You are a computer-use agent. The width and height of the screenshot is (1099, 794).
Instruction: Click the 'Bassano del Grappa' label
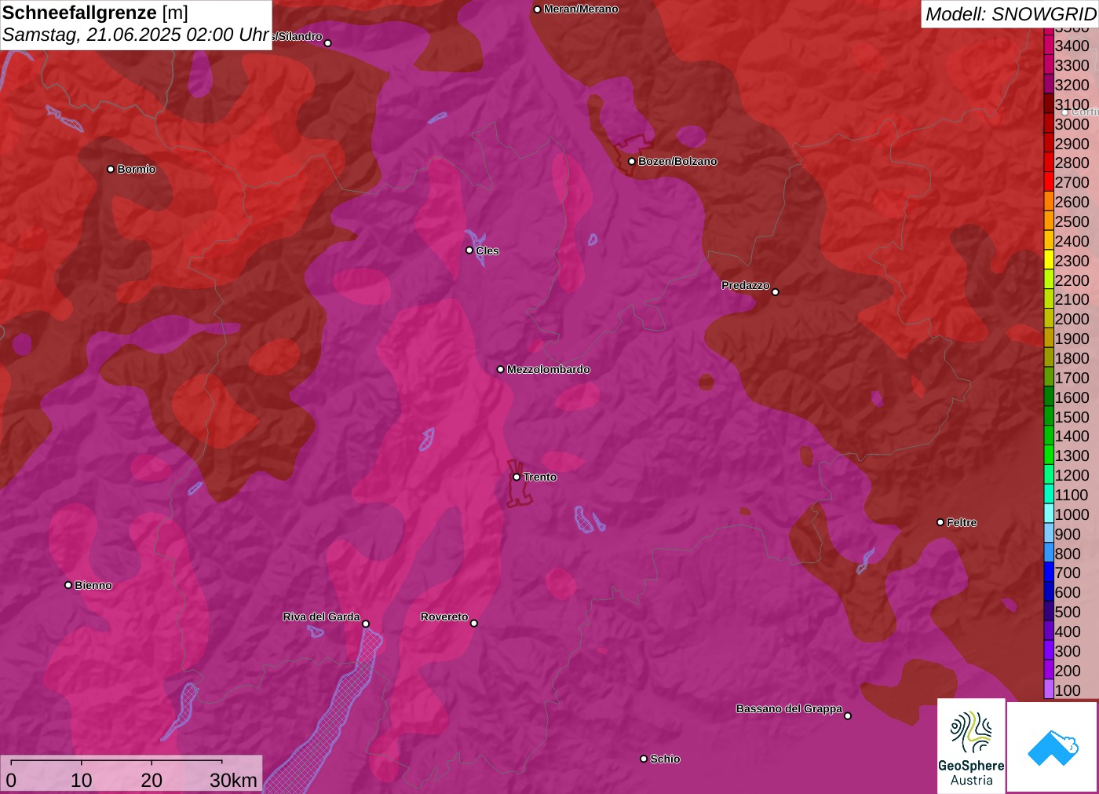[x=789, y=708]
